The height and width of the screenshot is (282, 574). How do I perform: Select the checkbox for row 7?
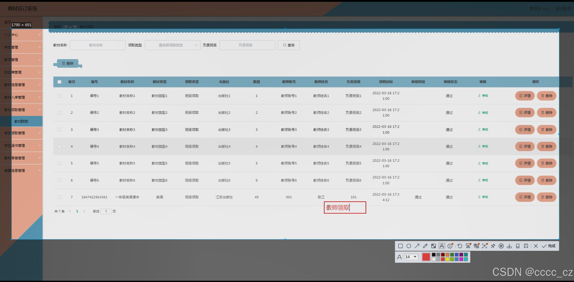coord(59,197)
